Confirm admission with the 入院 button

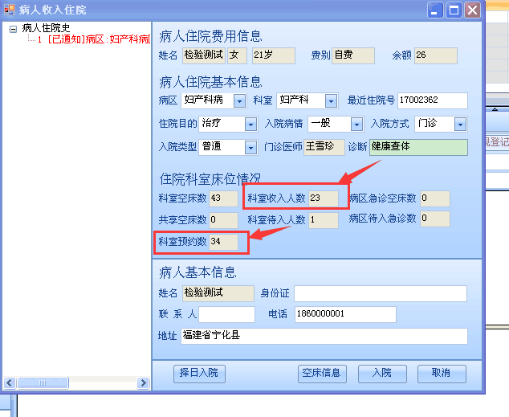(x=382, y=374)
